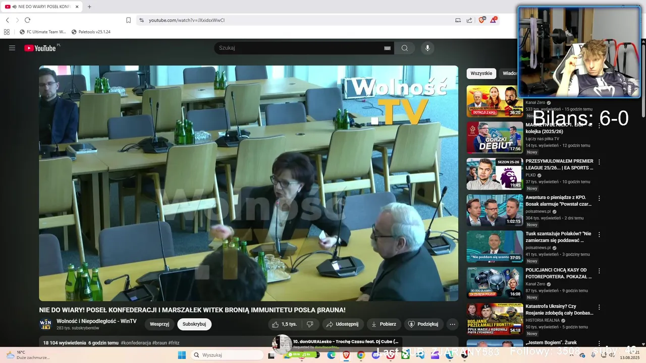Open a new browser tab
646x363 pixels.
click(89, 7)
